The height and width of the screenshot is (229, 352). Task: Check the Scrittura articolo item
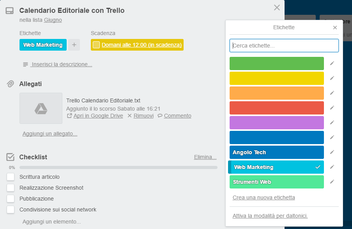point(11,177)
